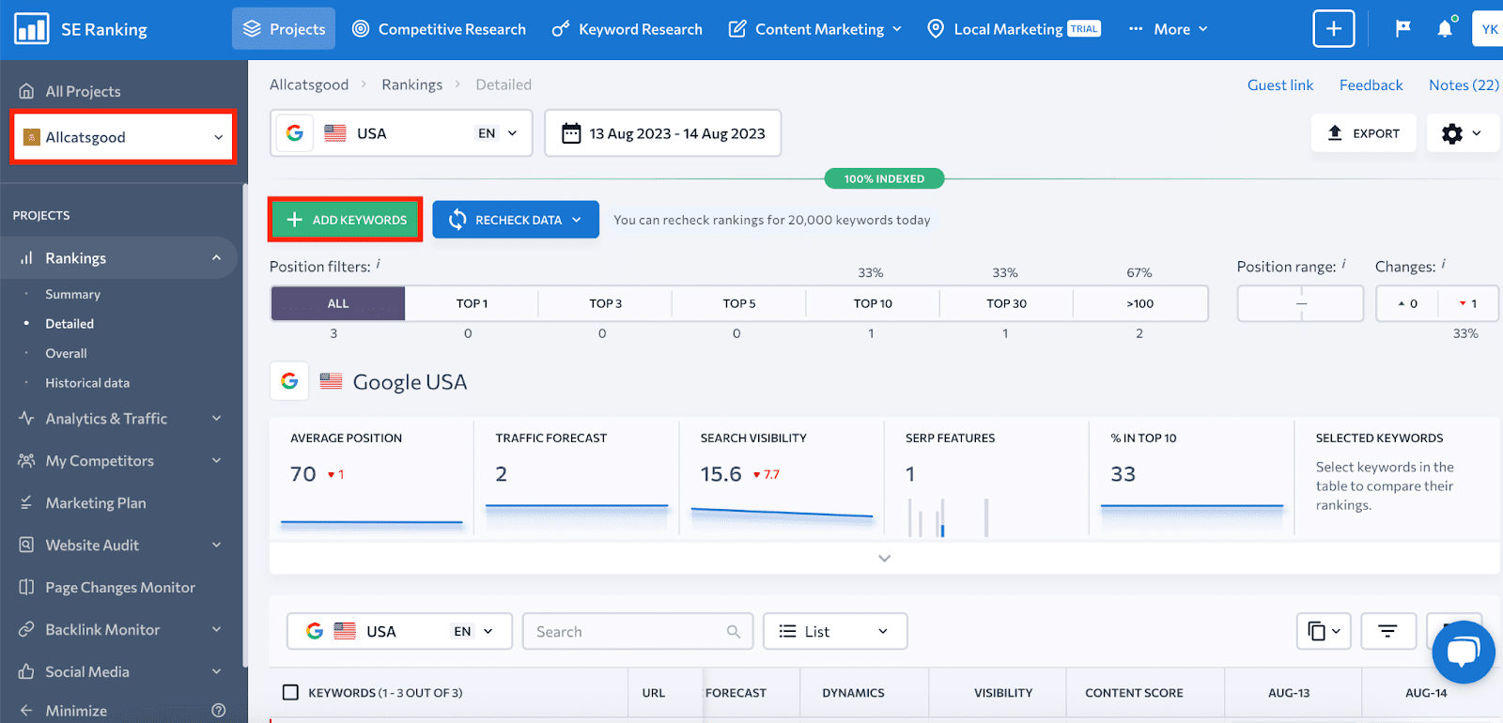Open the YK user avatar
The height and width of the screenshot is (723, 1503).
[x=1489, y=29]
